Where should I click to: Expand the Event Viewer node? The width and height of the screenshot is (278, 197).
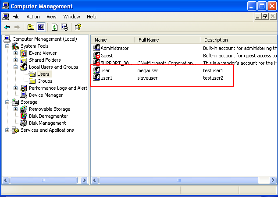(x=15, y=53)
